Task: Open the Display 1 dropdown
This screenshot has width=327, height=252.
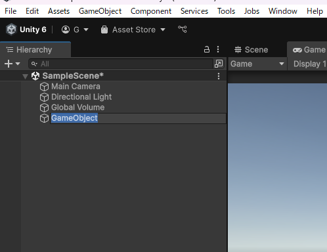Action: tap(309, 64)
